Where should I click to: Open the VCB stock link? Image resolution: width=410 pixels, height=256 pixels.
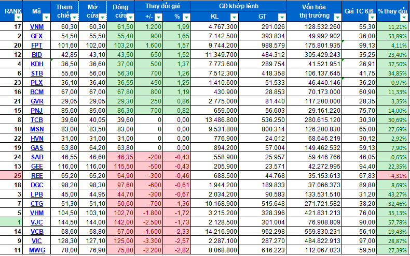click(37, 232)
